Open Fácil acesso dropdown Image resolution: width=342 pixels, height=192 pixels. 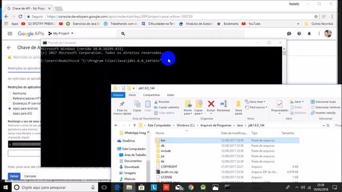coord(256,107)
